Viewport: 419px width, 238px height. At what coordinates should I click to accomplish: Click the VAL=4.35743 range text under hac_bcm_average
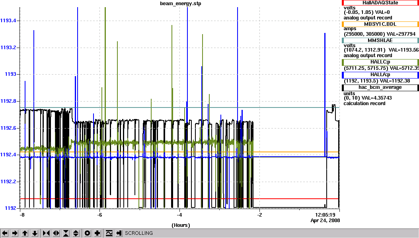(x=368, y=98)
